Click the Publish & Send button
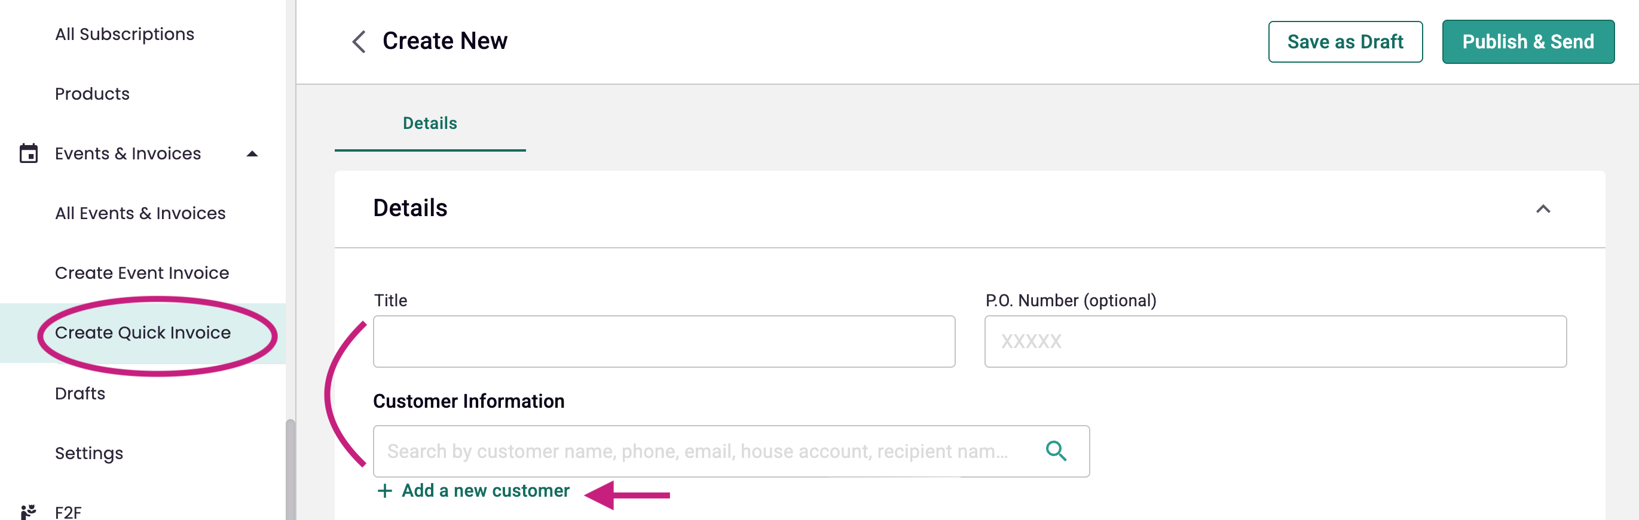 click(x=1528, y=41)
